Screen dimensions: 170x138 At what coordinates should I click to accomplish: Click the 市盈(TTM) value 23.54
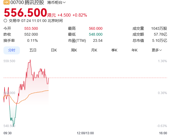(98, 40)
